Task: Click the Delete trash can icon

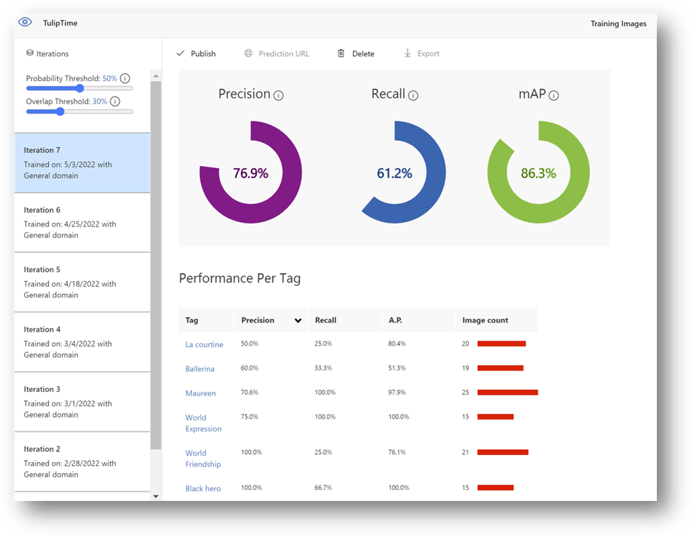Action: [341, 53]
